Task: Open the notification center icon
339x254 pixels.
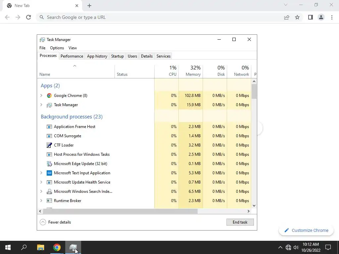Action: (328, 247)
